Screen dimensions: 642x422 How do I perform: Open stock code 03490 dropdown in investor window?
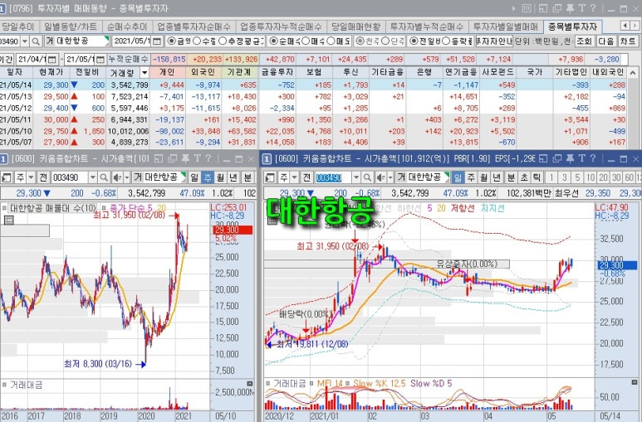click(x=25, y=41)
